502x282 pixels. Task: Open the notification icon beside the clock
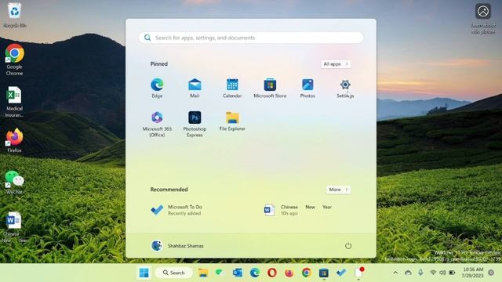click(491, 273)
